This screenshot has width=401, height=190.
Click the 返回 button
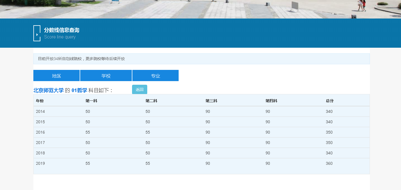(139, 90)
